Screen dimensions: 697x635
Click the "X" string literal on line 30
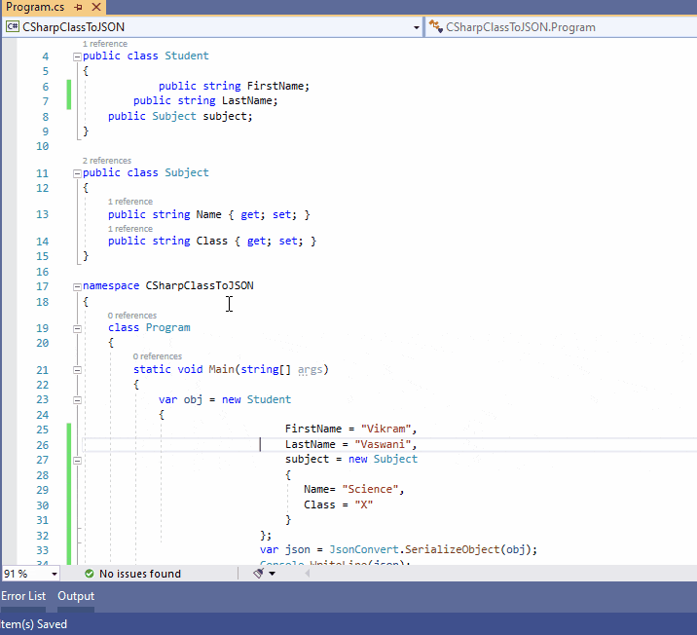pos(364,504)
